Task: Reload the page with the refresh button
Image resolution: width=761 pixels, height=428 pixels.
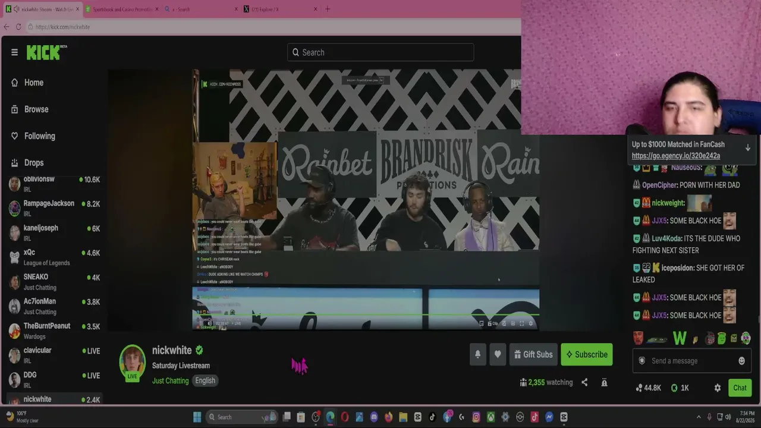Action: pos(19,27)
